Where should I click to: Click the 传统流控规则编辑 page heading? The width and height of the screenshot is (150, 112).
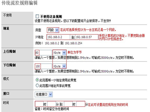click(x=20, y=3)
